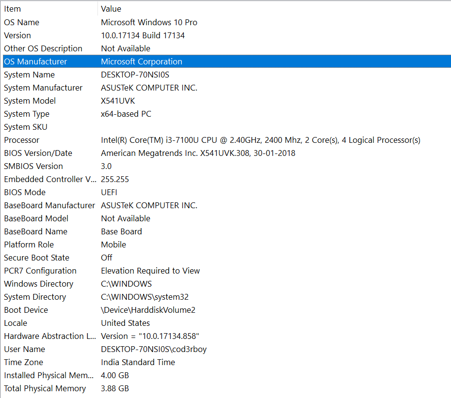
Task: Click Elevation Required to View value
Action: [150, 271]
